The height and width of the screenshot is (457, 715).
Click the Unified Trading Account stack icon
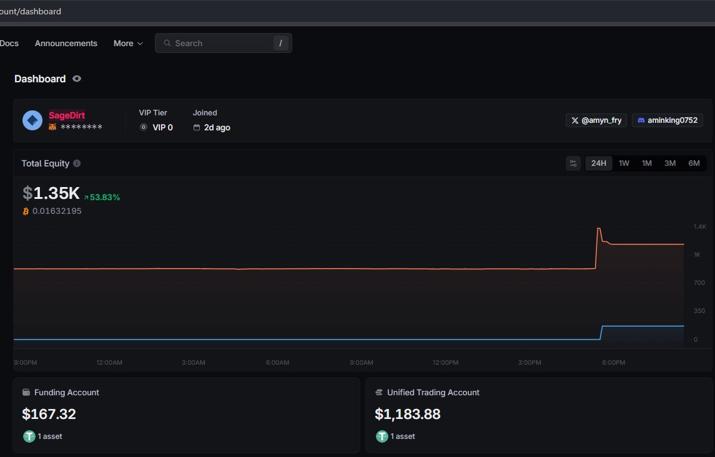tap(378, 392)
